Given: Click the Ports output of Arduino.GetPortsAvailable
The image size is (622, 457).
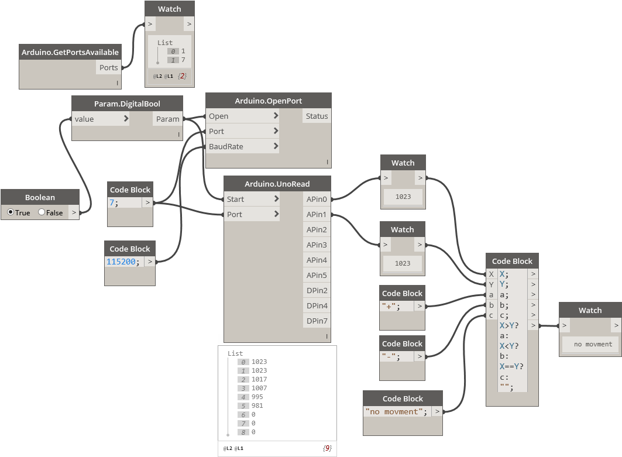Looking at the screenshot, I should click(108, 67).
